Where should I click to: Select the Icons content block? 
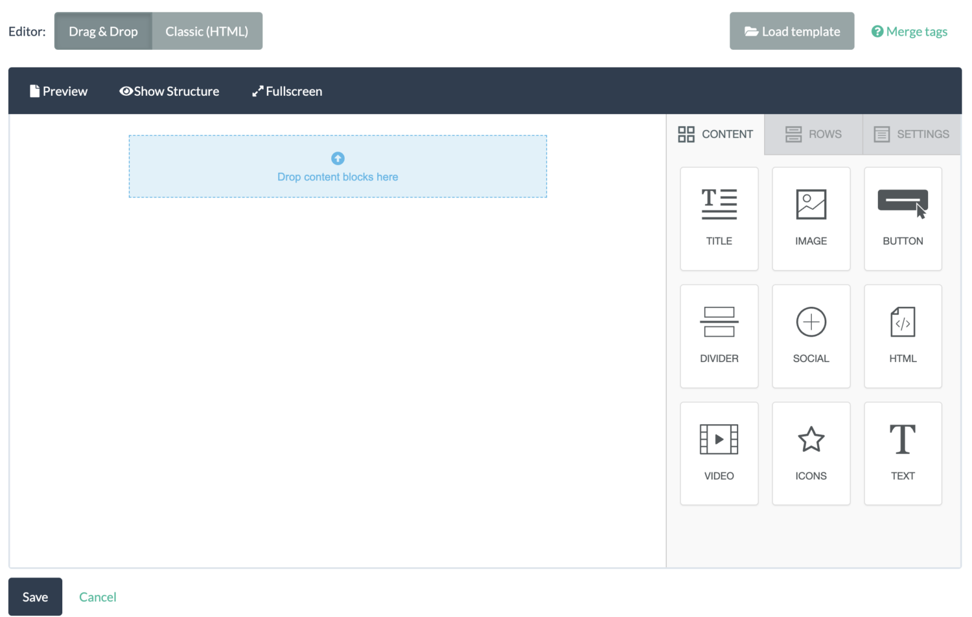pyautogui.click(x=811, y=453)
